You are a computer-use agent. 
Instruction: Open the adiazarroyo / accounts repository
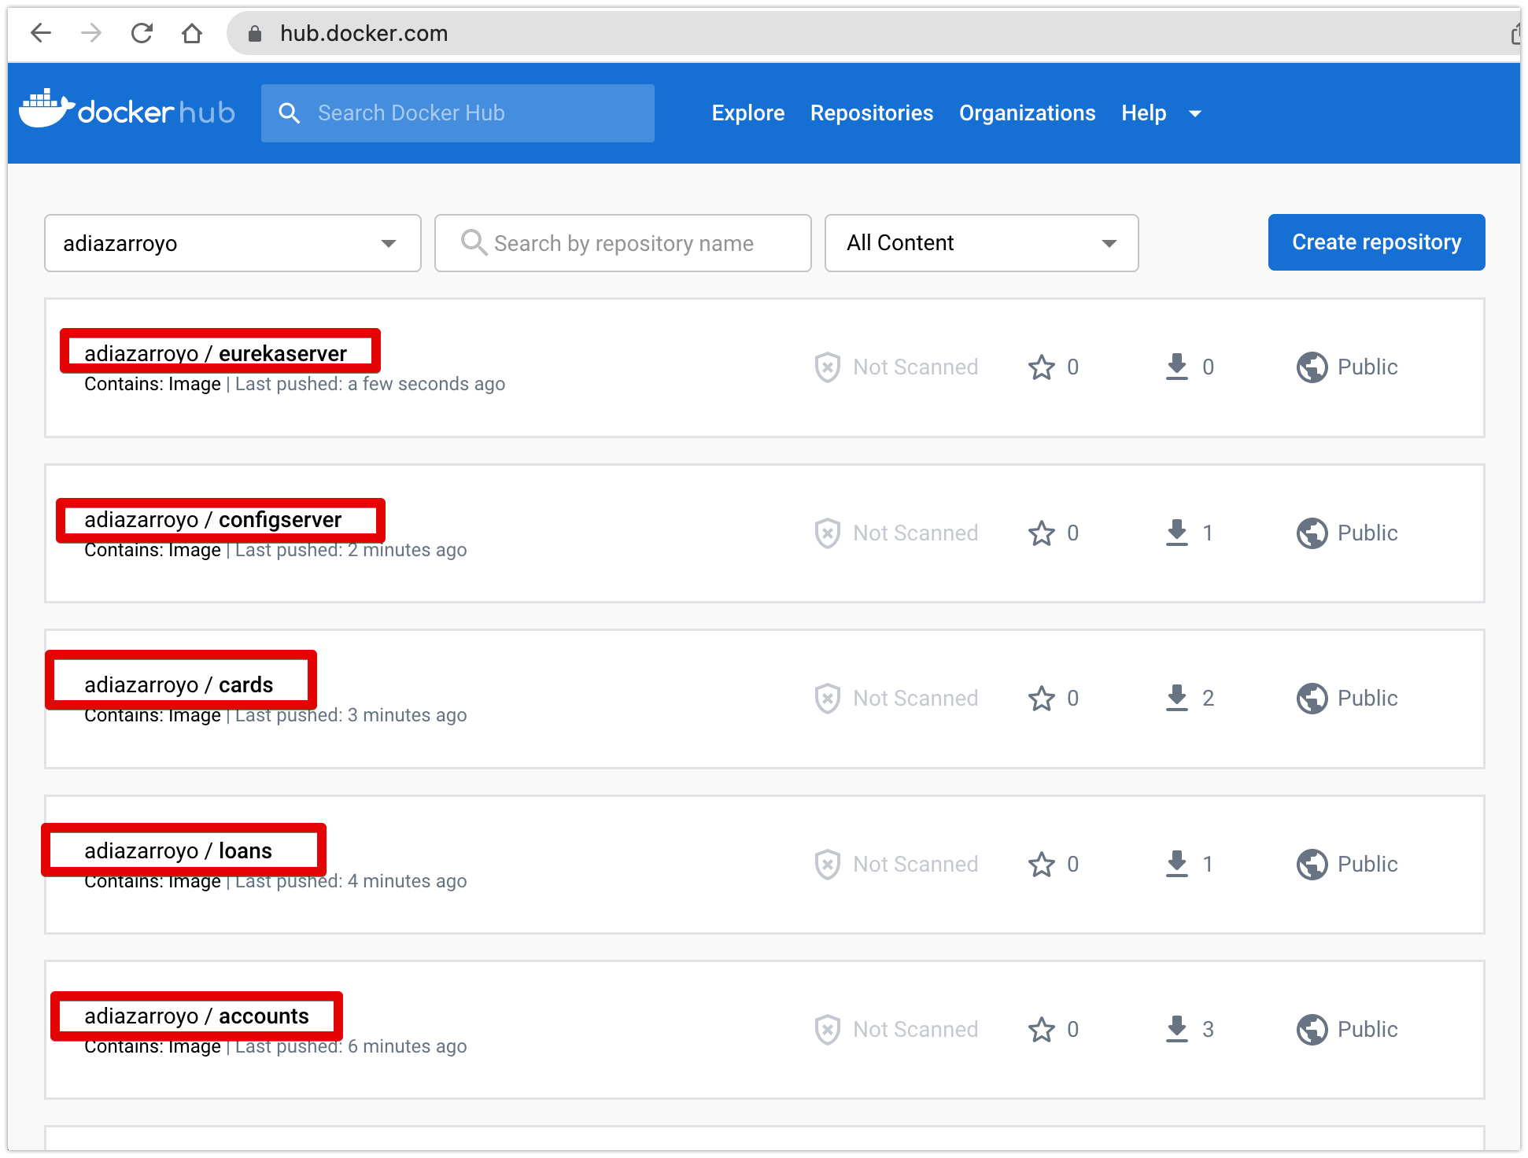pos(197,1016)
